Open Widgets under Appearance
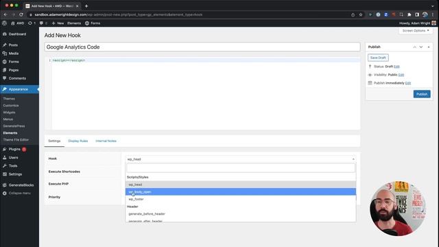The width and height of the screenshot is (439, 247). click(9, 113)
